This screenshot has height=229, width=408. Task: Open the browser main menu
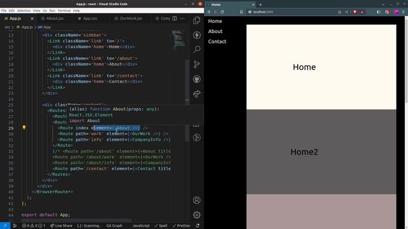[x=404, y=12]
